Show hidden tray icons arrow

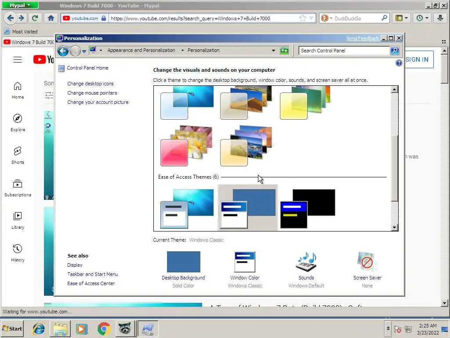(388, 328)
